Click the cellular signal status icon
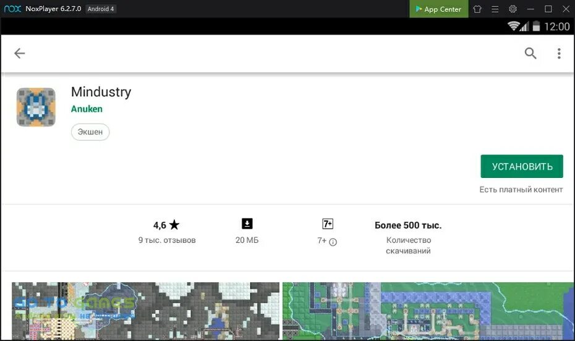 tap(524, 27)
